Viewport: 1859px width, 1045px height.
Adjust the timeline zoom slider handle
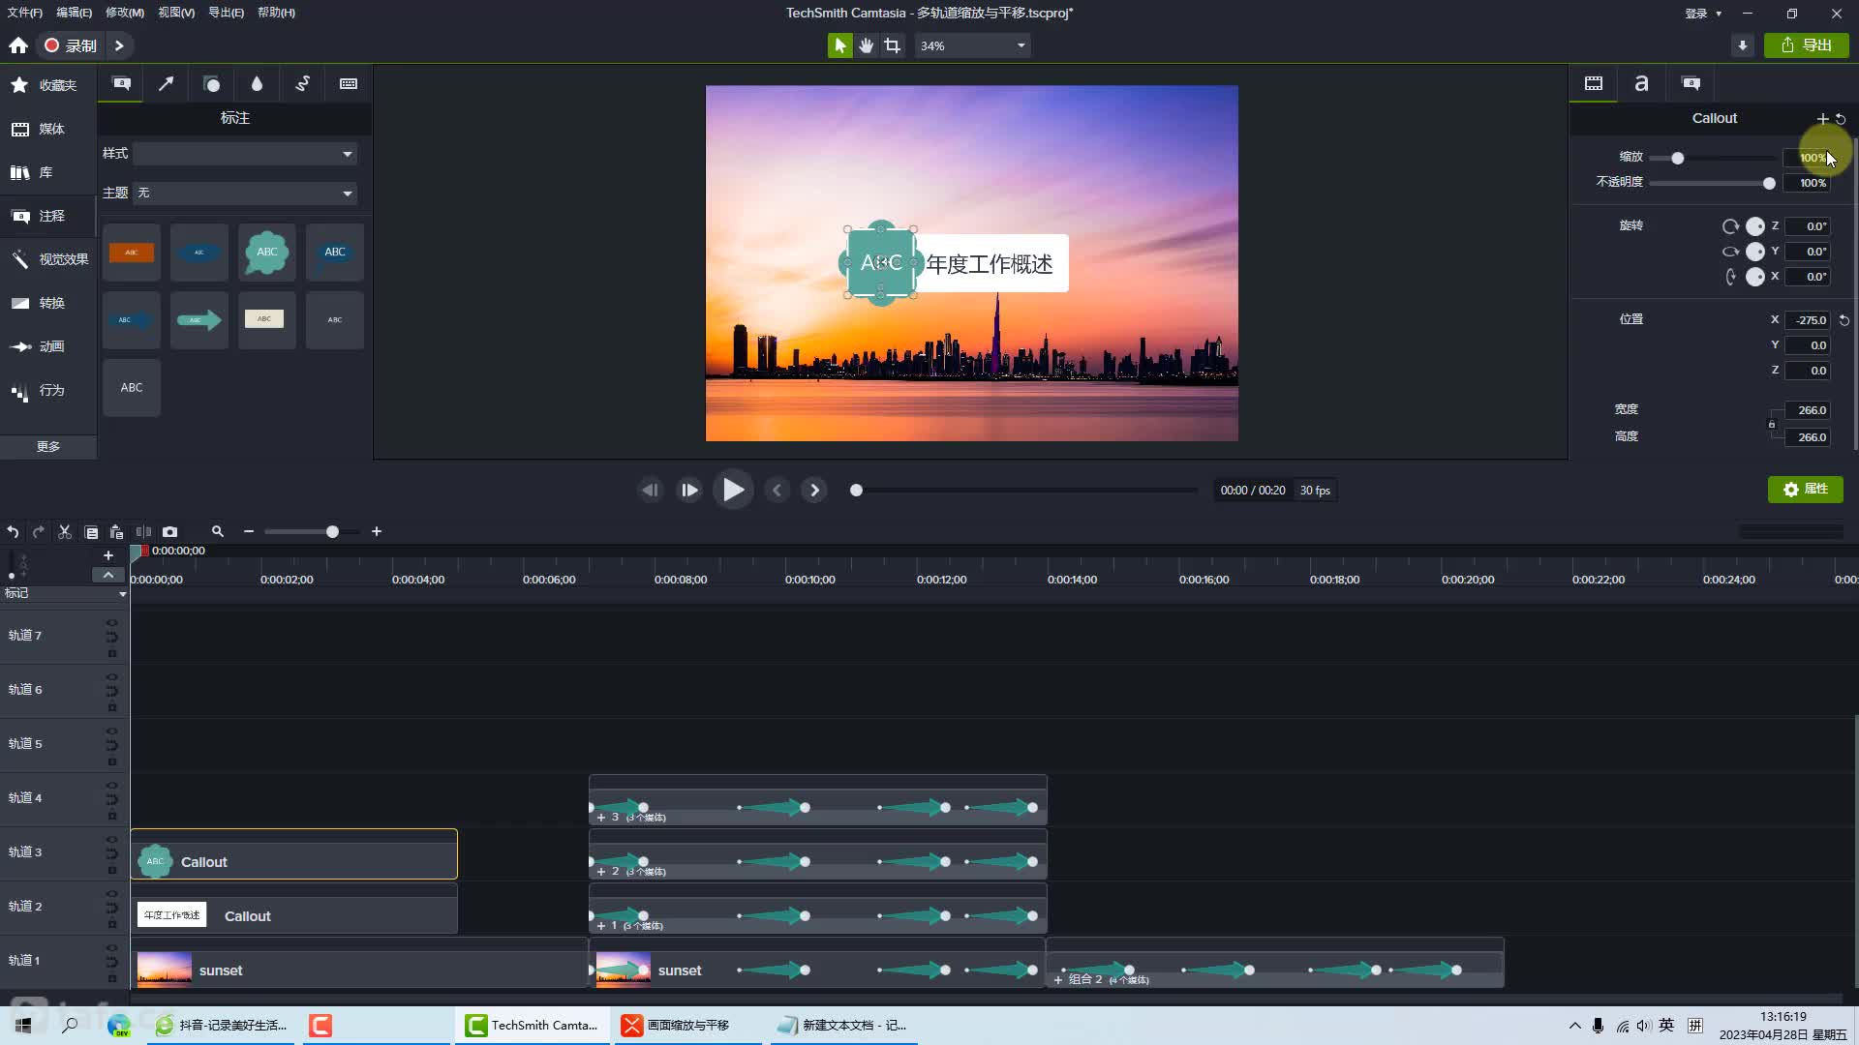click(x=332, y=532)
